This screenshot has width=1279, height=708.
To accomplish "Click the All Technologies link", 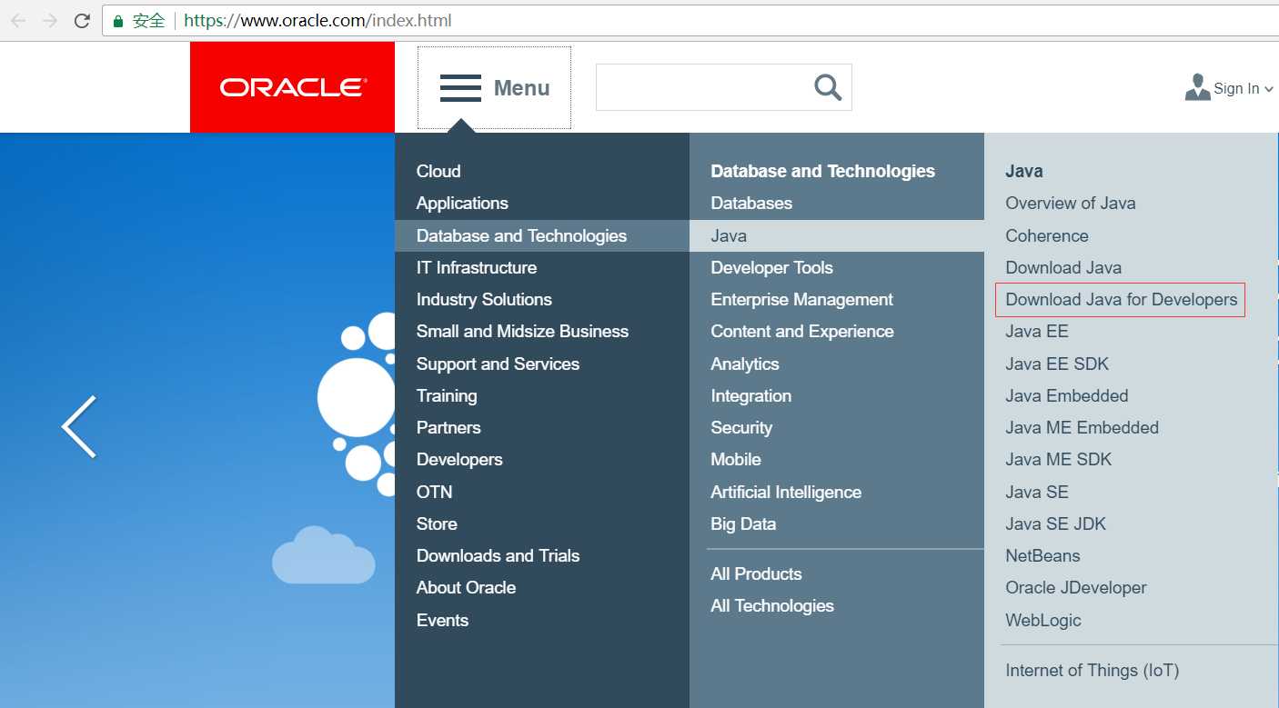I will [771, 605].
